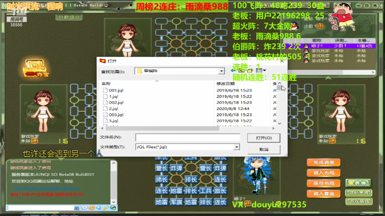The width and height of the screenshot is (385, 216).
Task: Click the 评测 column header in player list
Action: (x=343, y=40)
